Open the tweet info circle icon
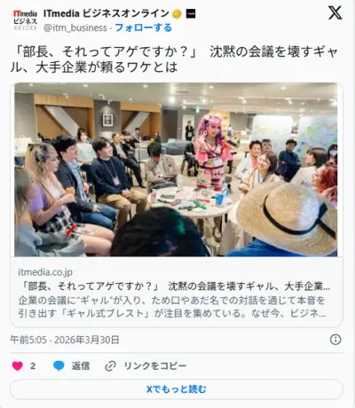This screenshot has height=408, width=355. (335, 340)
